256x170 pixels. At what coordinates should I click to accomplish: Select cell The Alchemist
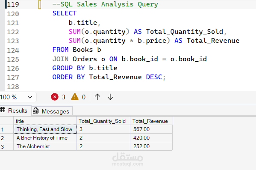pos(45,146)
